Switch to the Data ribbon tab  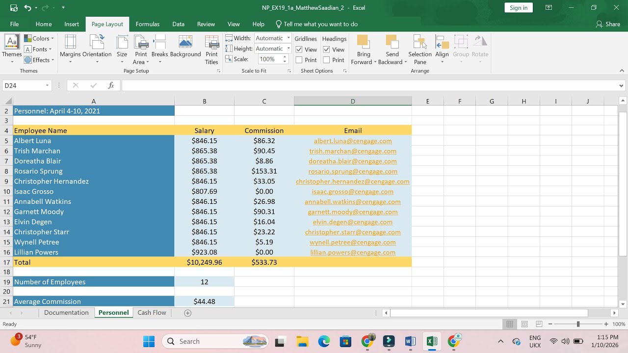pyautogui.click(x=178, y=24)
